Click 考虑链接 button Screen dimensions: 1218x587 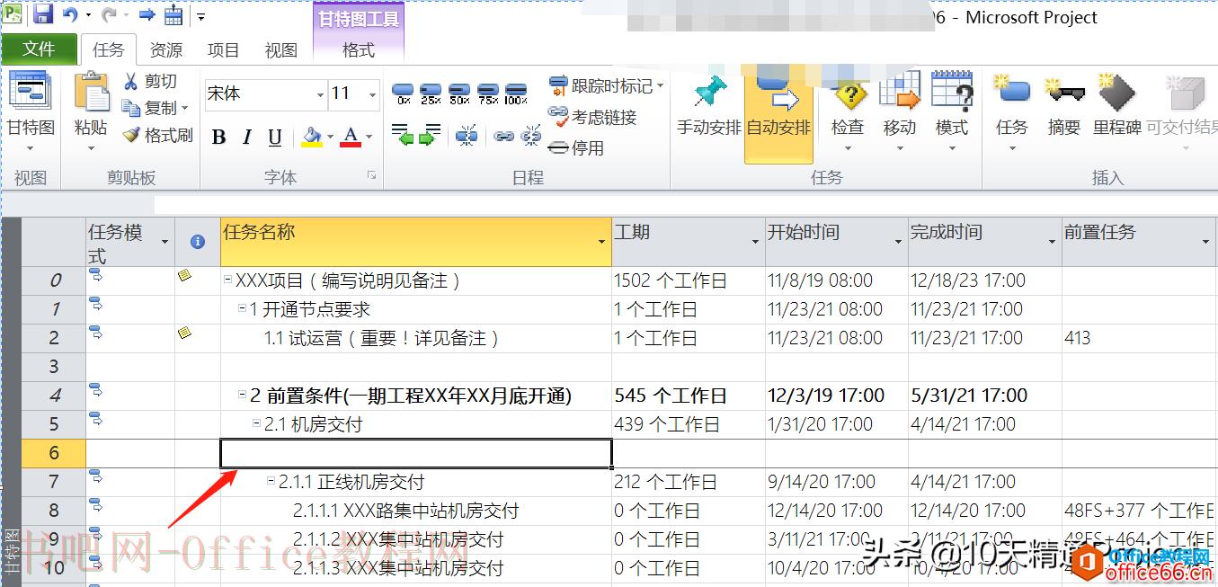click(x=593, y=117)
